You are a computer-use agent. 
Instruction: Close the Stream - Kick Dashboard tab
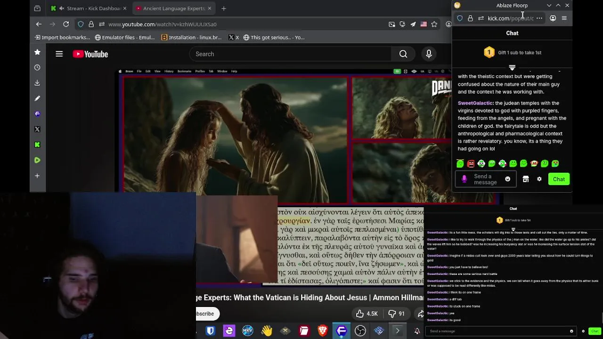tap(125, 8)
